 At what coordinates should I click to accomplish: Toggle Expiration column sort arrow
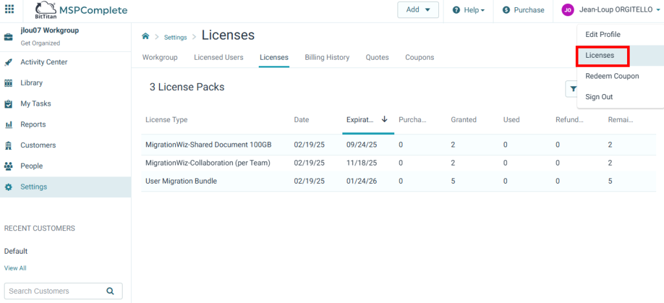click(385, 119)
